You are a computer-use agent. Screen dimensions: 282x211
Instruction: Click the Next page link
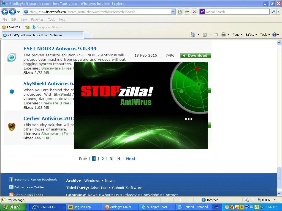pyautogui.click(x=131, y=159)
